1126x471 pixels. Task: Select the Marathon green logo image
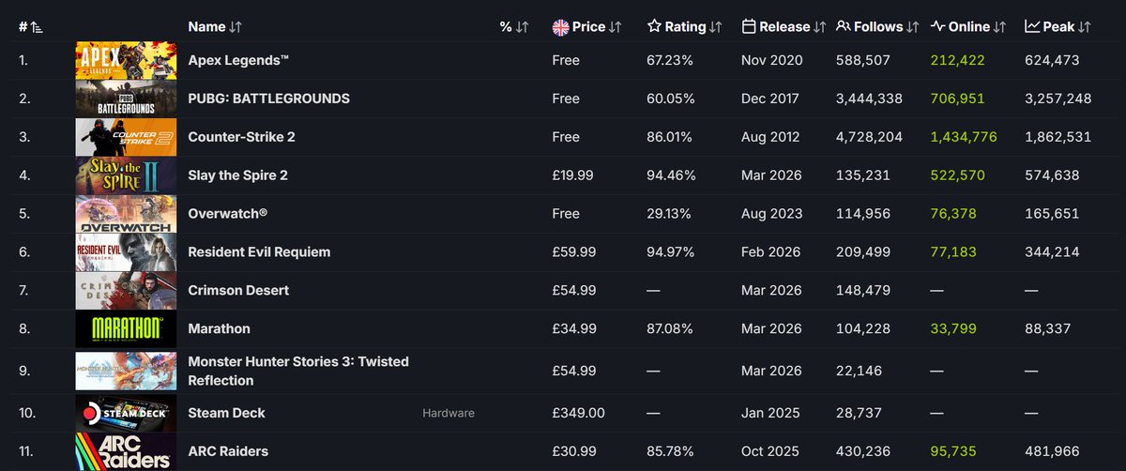[126, 329]
